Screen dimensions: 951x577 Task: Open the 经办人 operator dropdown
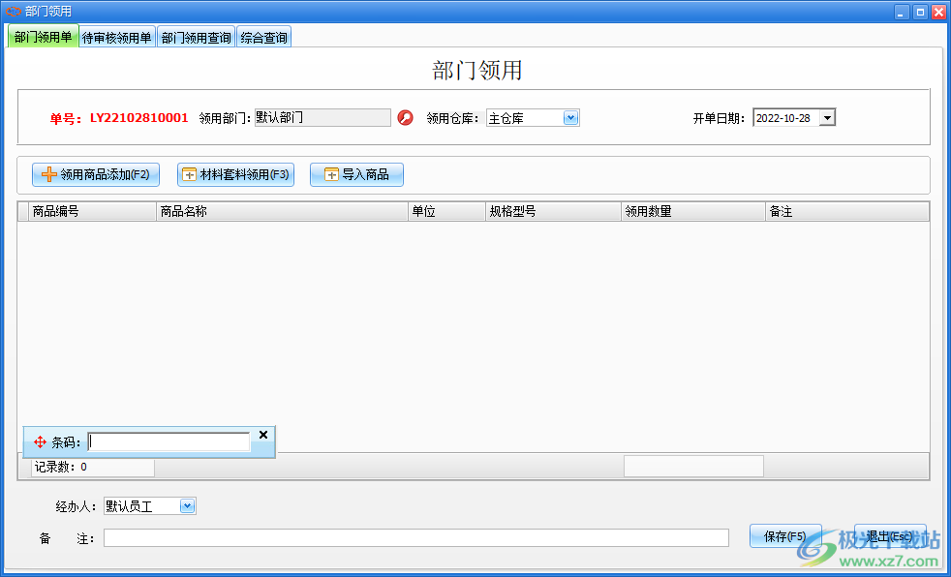188,504
